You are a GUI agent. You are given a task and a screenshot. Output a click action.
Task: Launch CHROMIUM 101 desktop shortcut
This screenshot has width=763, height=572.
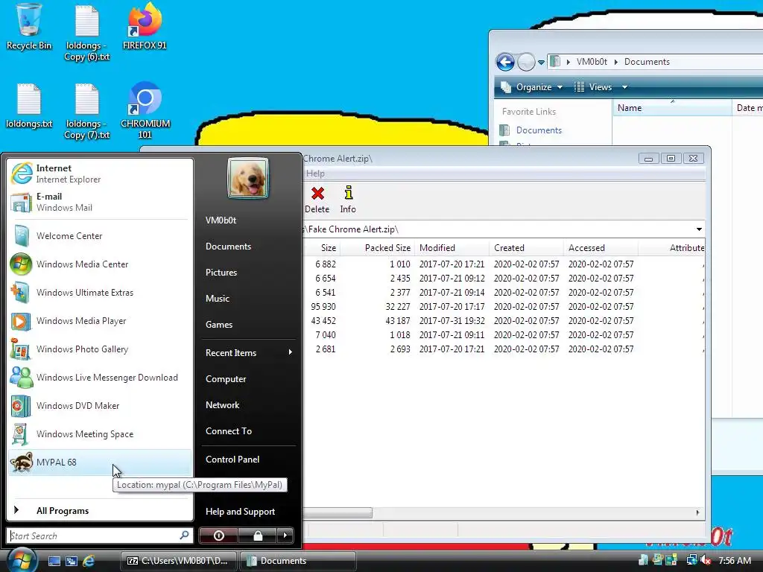tap(145, 112)
